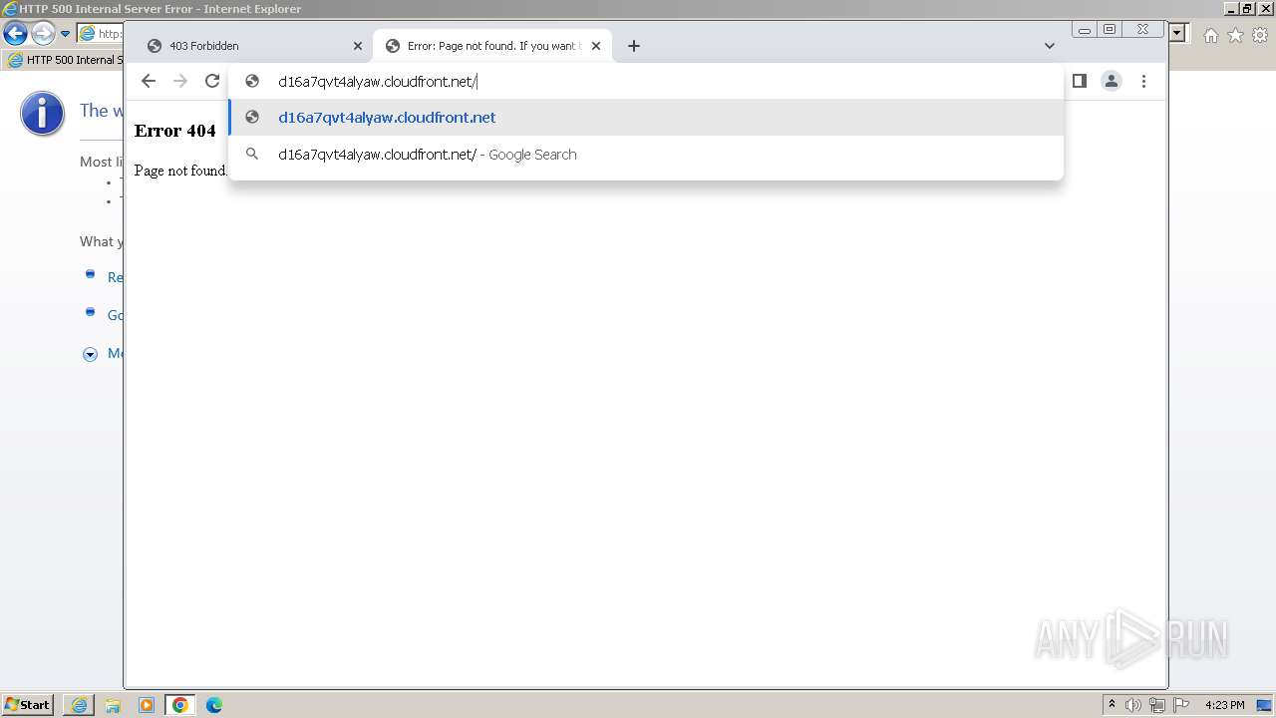Screen dimensions: 1276x718
Task: Close the 'Error: Page not found' tab
Action: click(x=596, y=46)
